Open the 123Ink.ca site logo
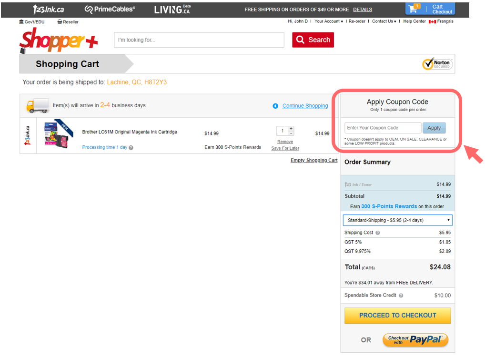The height and width of the screenshot is (357, 485). pos(49,10)
